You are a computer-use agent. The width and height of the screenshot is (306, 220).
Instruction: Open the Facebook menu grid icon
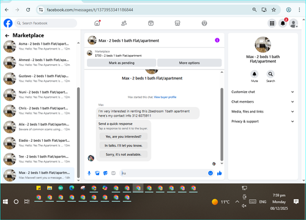tap(272, 23)
